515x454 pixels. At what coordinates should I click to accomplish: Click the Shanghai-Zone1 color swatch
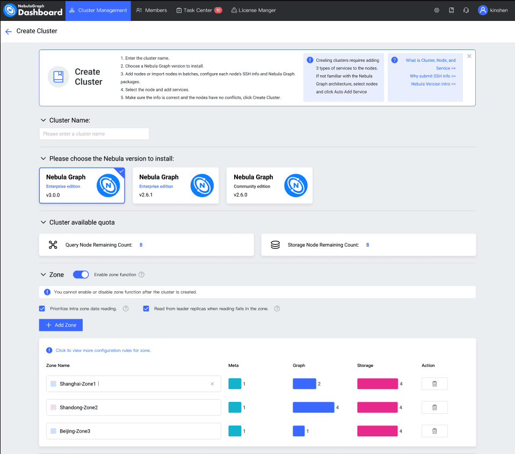53,384
